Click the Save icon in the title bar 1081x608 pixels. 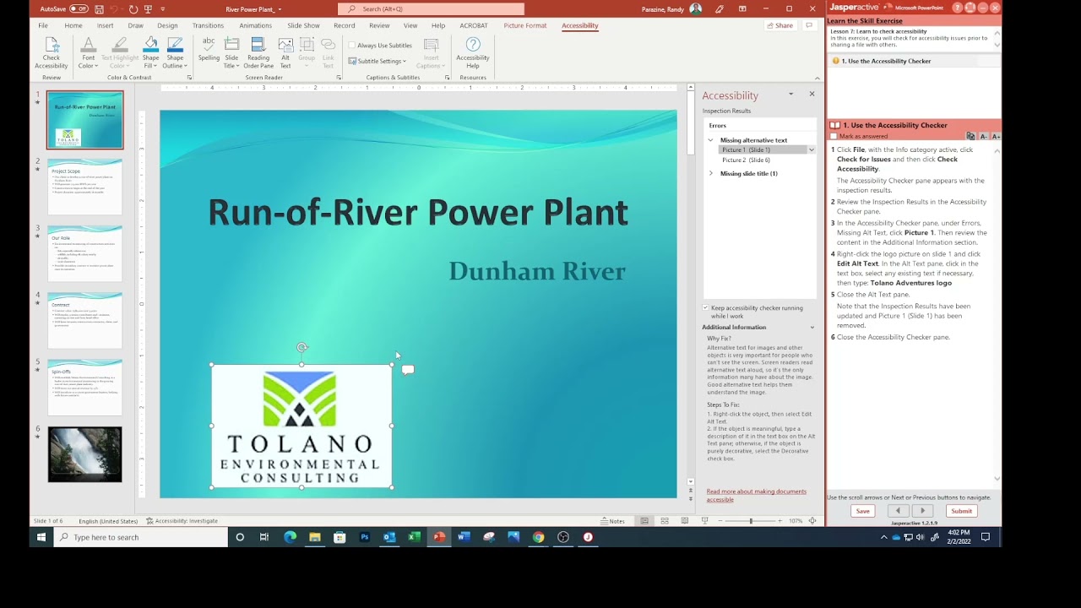pos(100,9)
